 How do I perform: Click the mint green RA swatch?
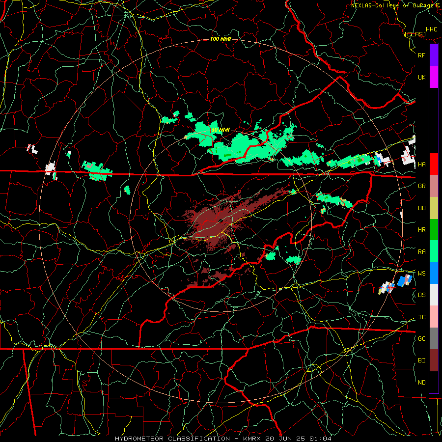tap(434, 251)
